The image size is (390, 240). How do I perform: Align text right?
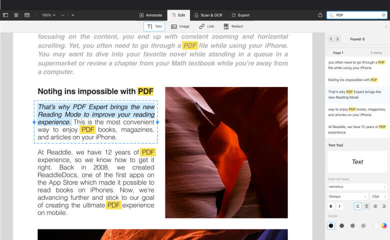pos(384,206)
